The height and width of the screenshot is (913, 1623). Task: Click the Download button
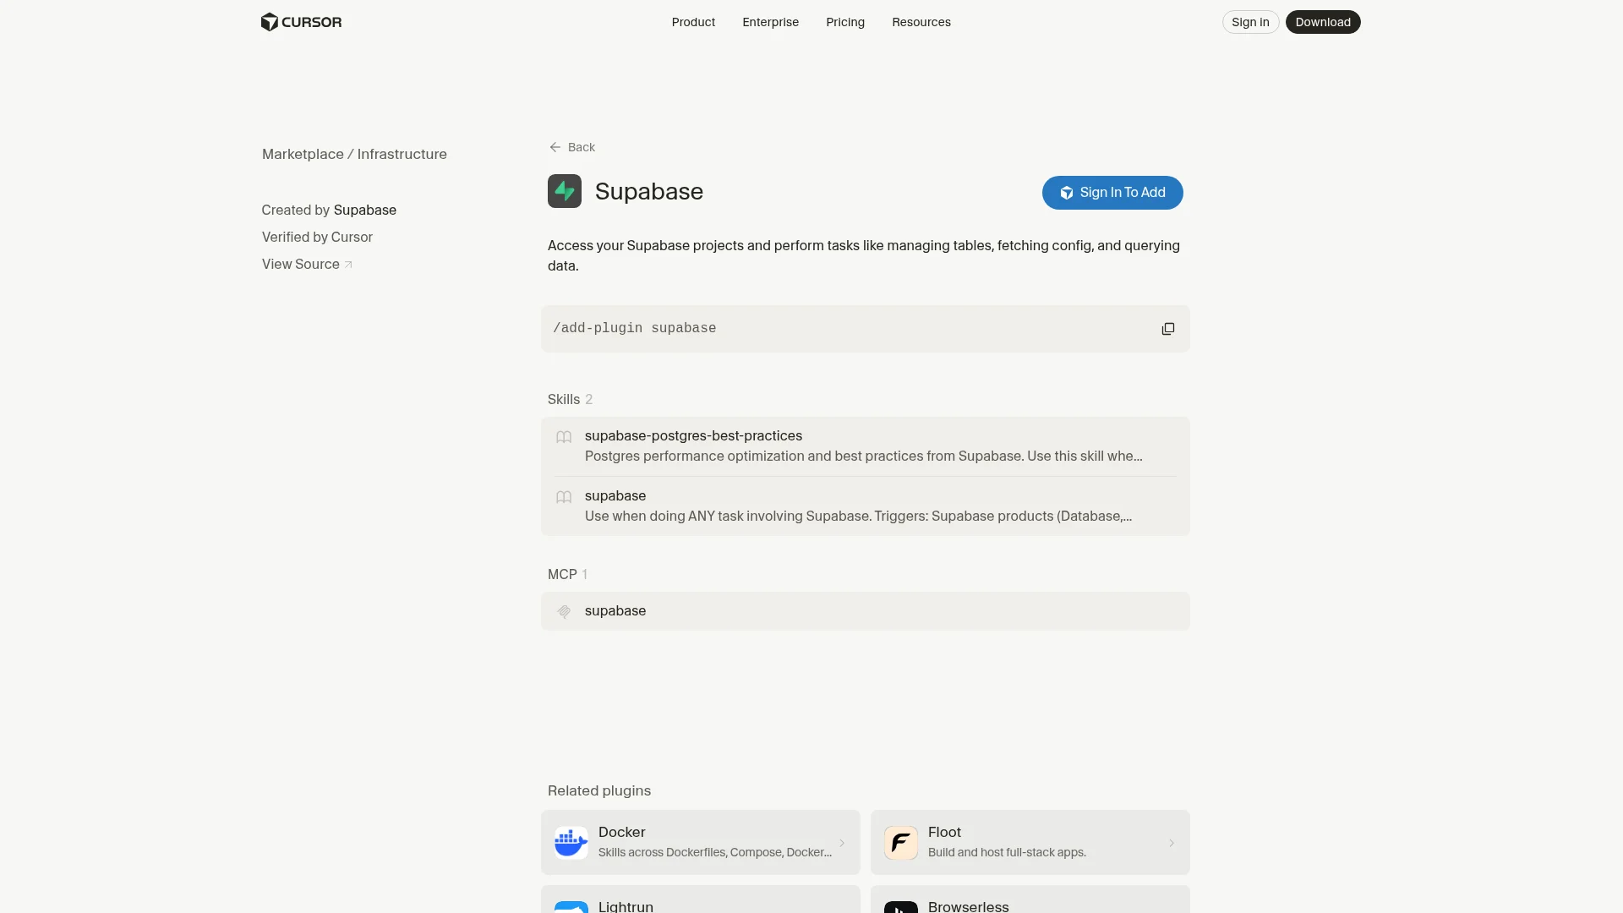click(x=1323, y=22)
